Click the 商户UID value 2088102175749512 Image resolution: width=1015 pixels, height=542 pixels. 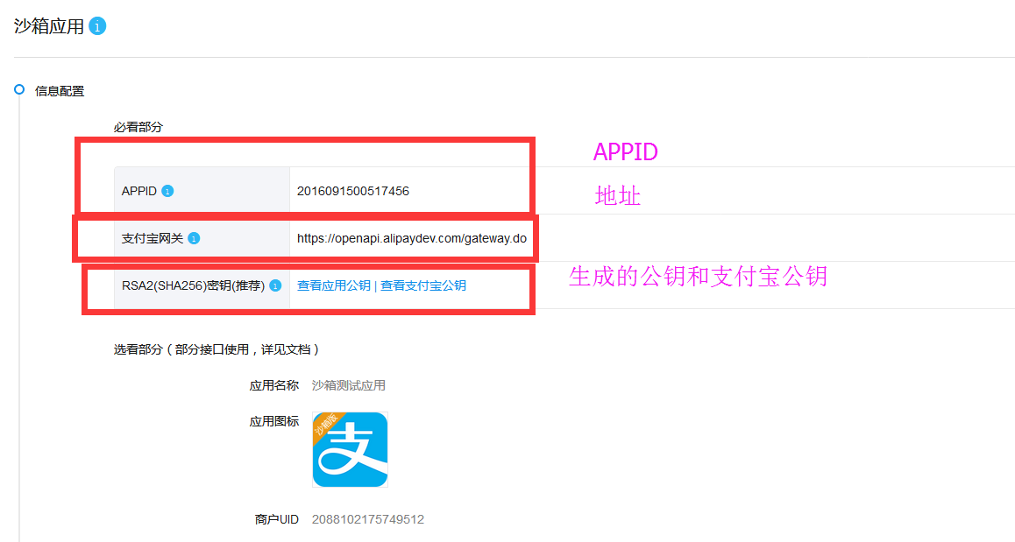click(x=367, y=519)
